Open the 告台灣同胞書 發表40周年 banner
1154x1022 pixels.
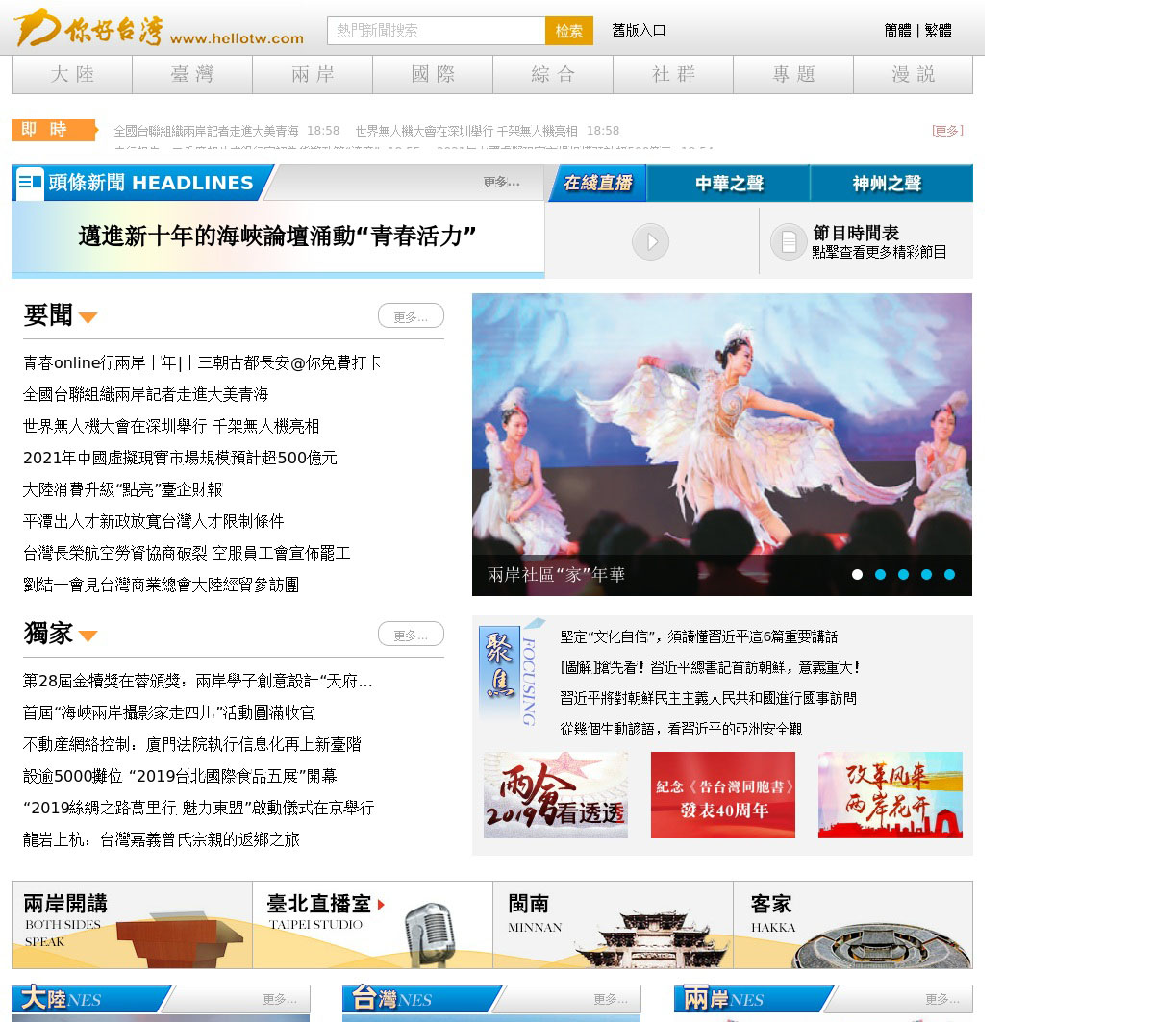tap(723, 795)
